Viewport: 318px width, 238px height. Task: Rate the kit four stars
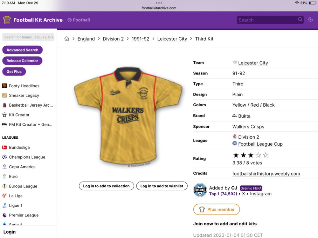(258, 155)
